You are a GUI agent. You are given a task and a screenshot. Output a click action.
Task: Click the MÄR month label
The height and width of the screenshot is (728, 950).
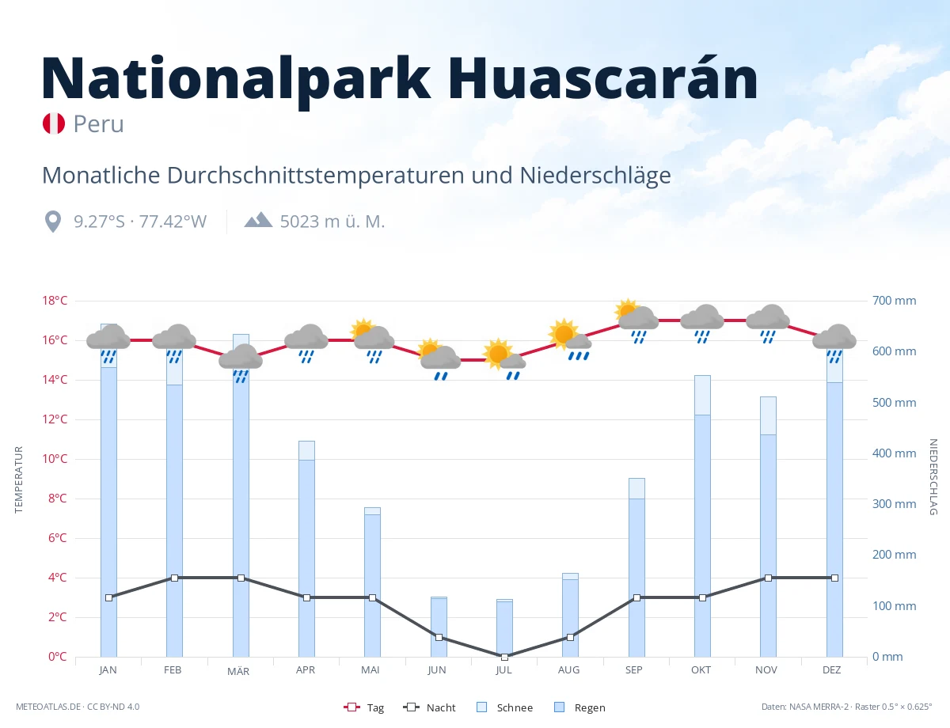click(x=238, y=671)
